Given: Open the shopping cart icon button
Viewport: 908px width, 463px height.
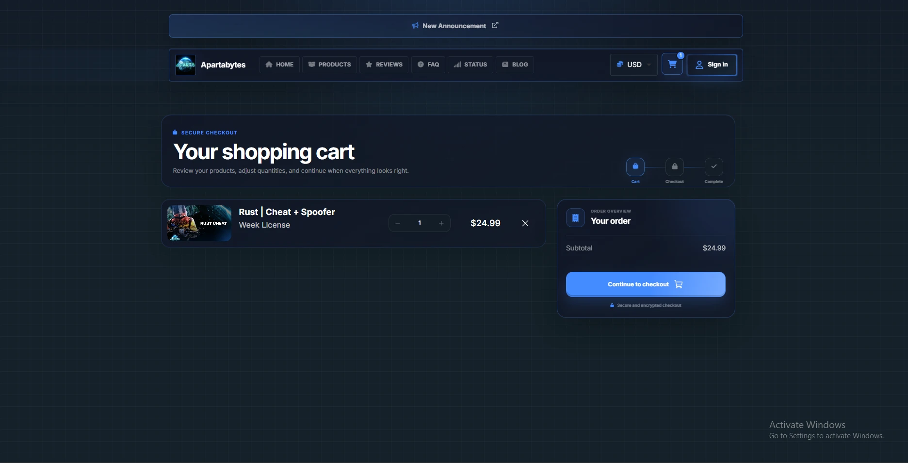Looking at the screenshot, I should 672,64.
